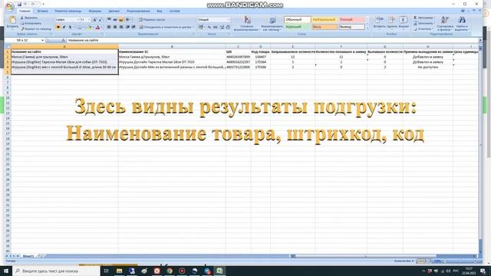Align cell text right
This screenshot has width=491, height=276.
coord(121,28)
